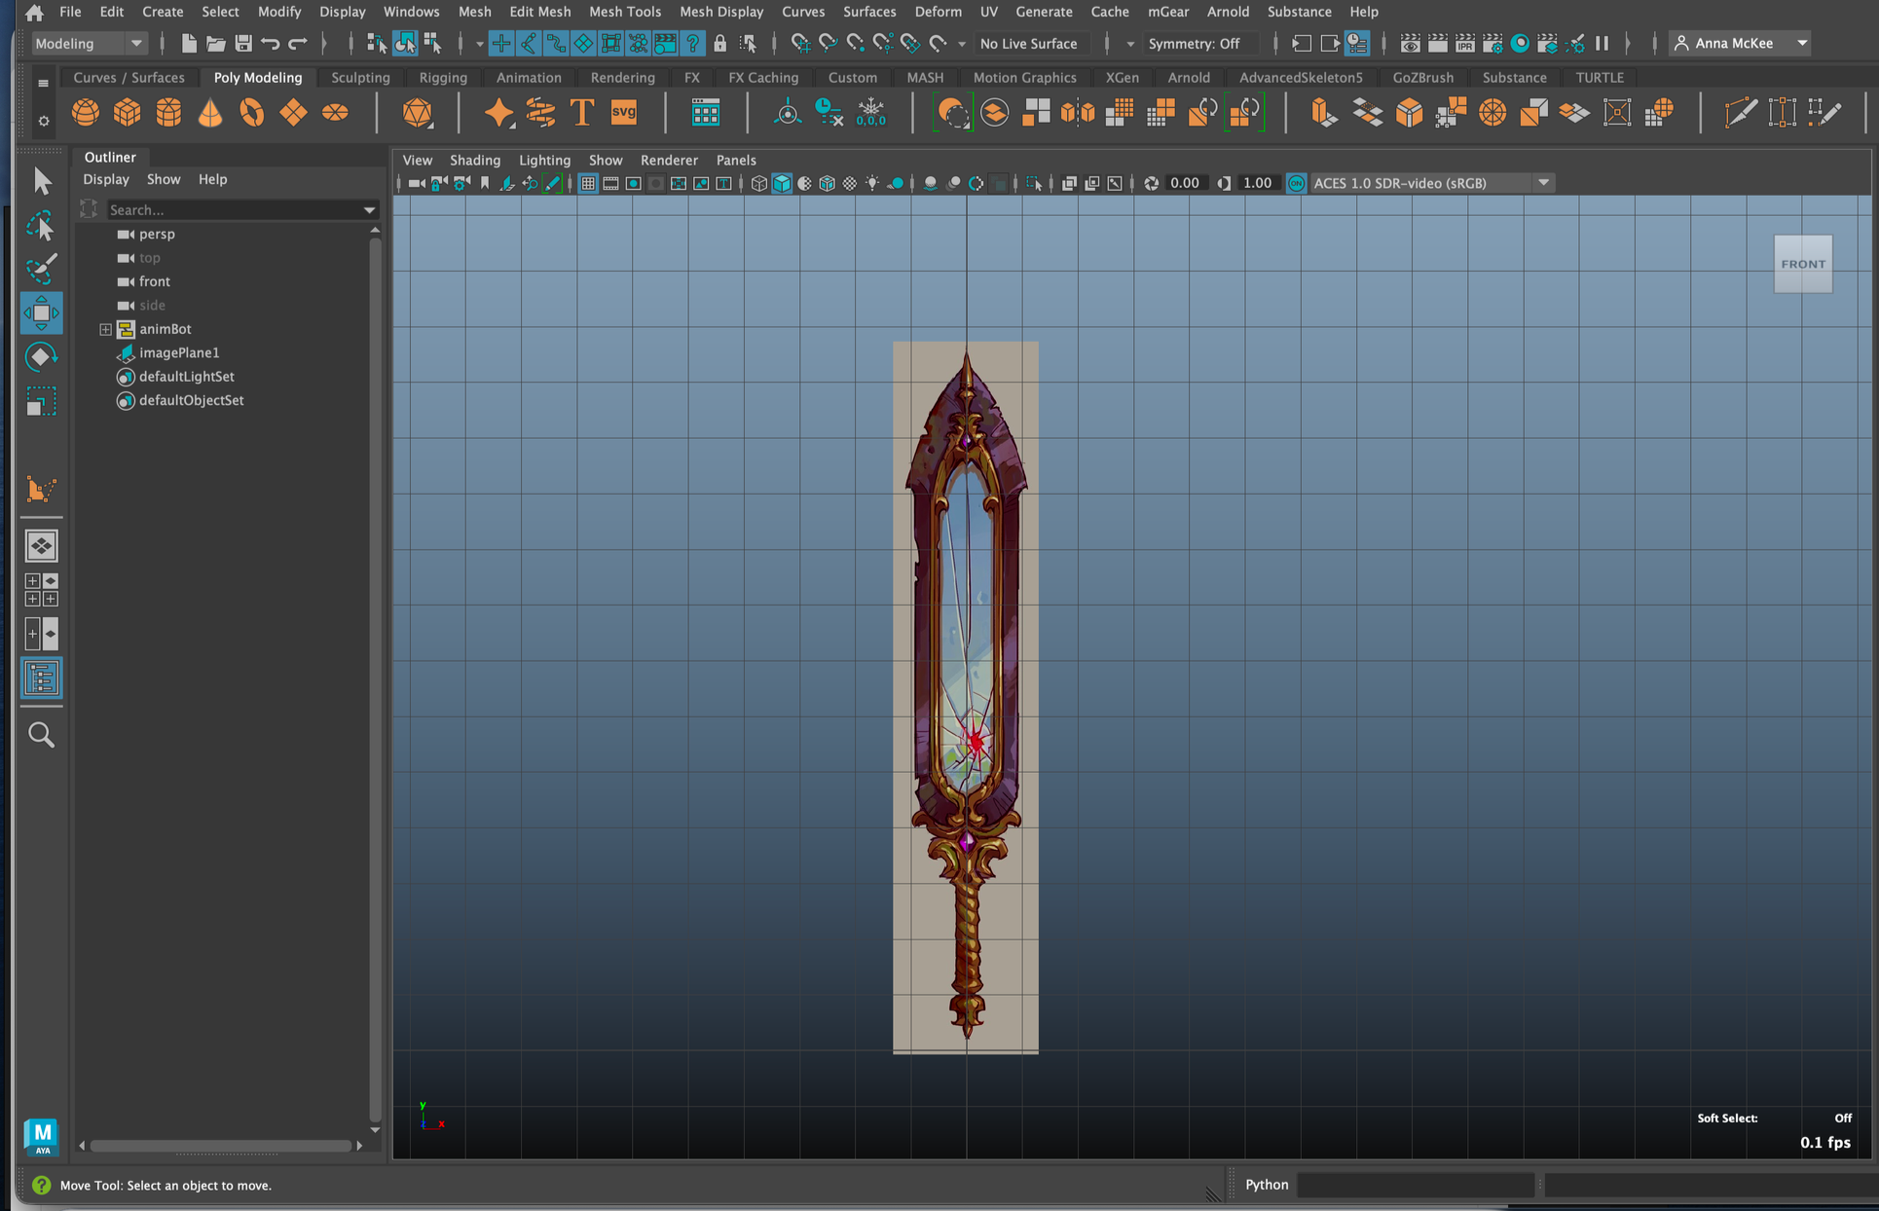The image size is (1879, 1211).
Task: Click the polygon cone shelf icon
Action: [x=210, y=113]
